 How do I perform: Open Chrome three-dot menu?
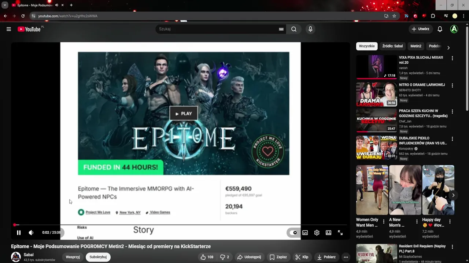(x=463, y=16)
